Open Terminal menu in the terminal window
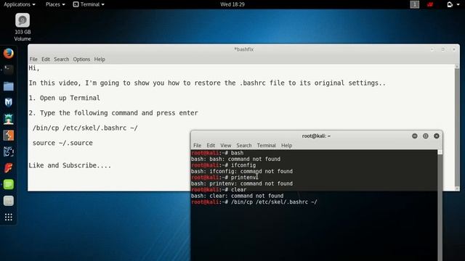This screenshot has width=465, height=261. point(267,145)
